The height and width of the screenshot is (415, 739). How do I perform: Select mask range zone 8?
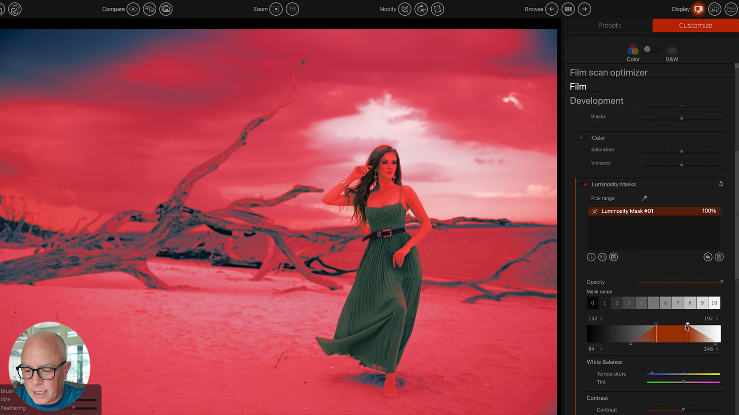[x=690, y=303]
